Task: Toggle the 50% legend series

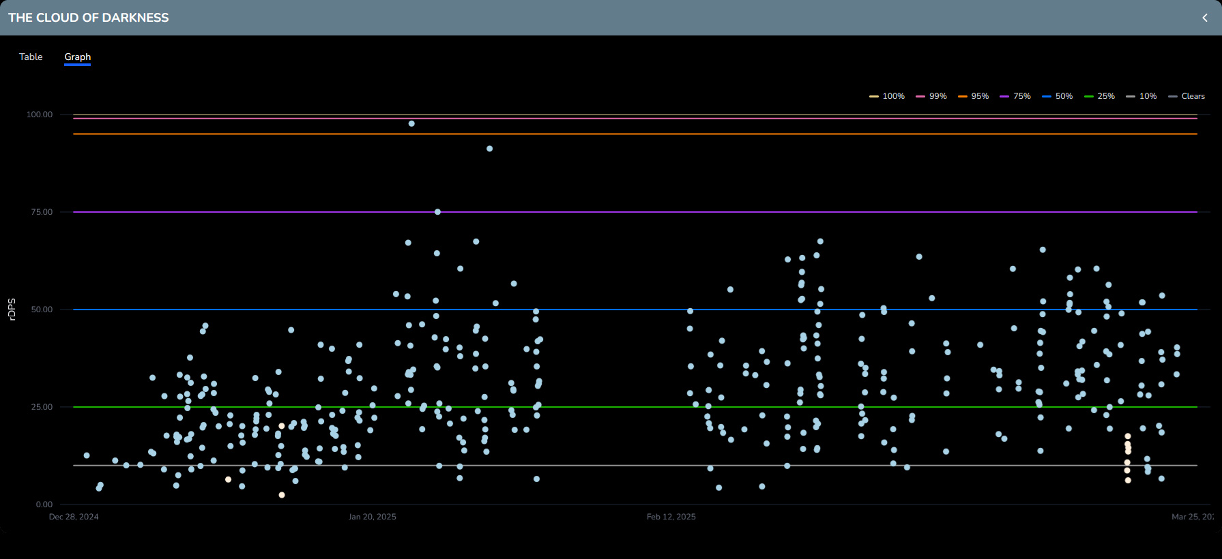Action: coord(1058,96)
